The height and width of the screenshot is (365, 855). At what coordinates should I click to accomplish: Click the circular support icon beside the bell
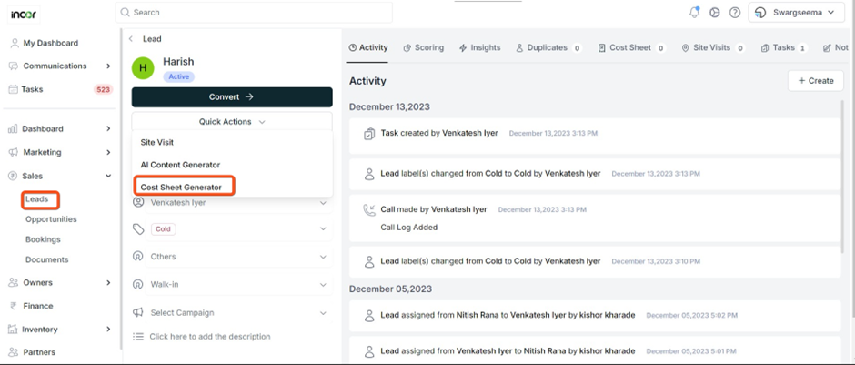(714, 13)
